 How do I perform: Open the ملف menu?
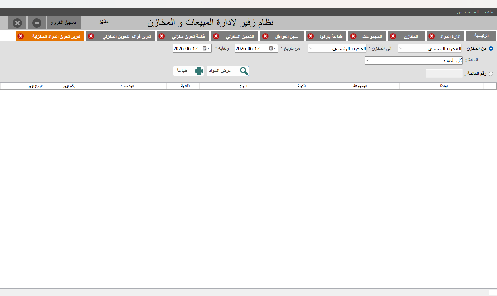point(489,12)
